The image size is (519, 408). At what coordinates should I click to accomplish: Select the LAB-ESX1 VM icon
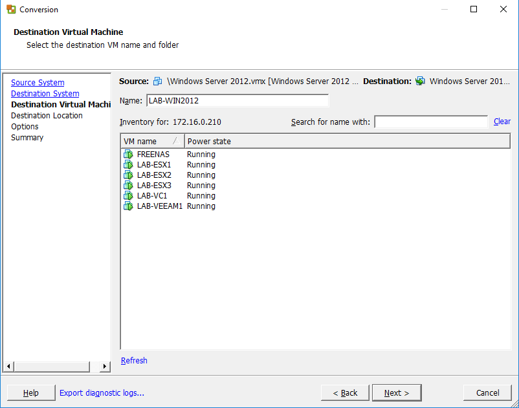(128, 165)
